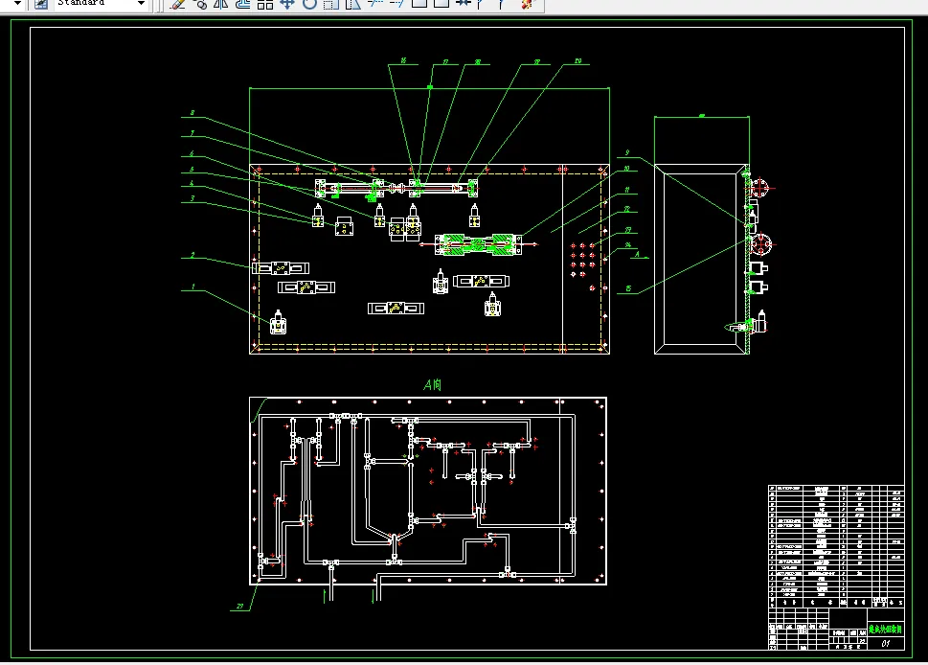Activate the Explode tool
Image resolution: width=928 pixels, height=665 pixels.
pos(526,4)
